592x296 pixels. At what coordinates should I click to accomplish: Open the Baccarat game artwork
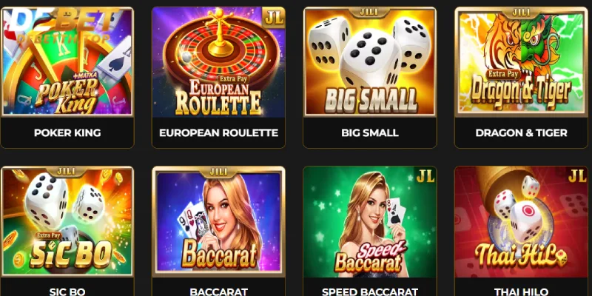click(218, 221)
